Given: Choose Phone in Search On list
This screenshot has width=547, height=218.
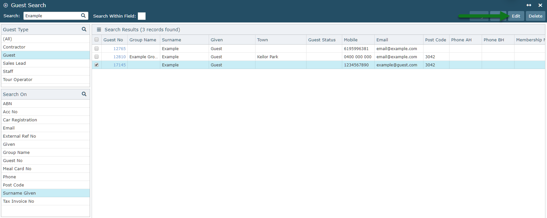Looking at the screenshot, I should [46, 177].
